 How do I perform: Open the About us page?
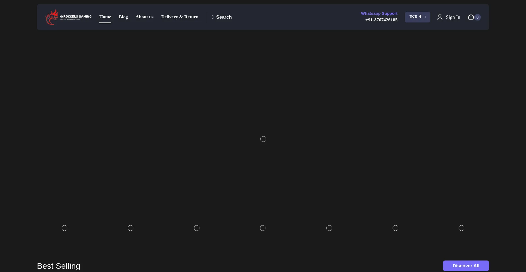coord(144,17)
